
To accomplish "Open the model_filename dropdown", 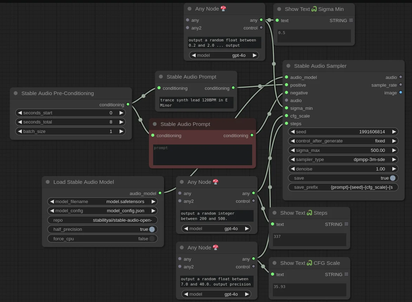I will (103, 201).
